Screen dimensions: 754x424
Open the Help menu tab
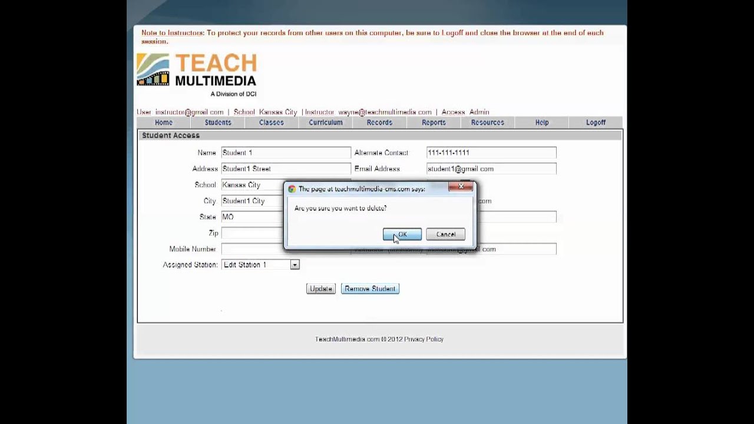tap(542, 122)
